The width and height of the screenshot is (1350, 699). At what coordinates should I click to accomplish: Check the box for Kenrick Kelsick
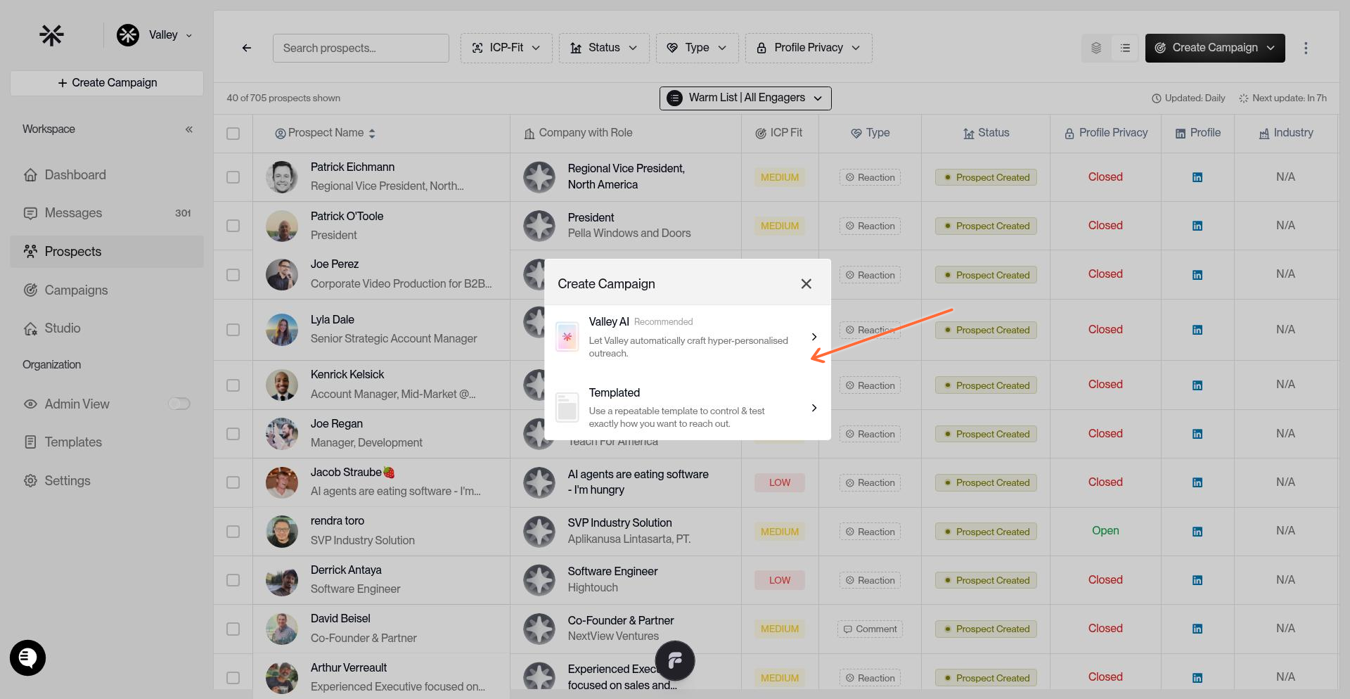[x=233, y=385]
